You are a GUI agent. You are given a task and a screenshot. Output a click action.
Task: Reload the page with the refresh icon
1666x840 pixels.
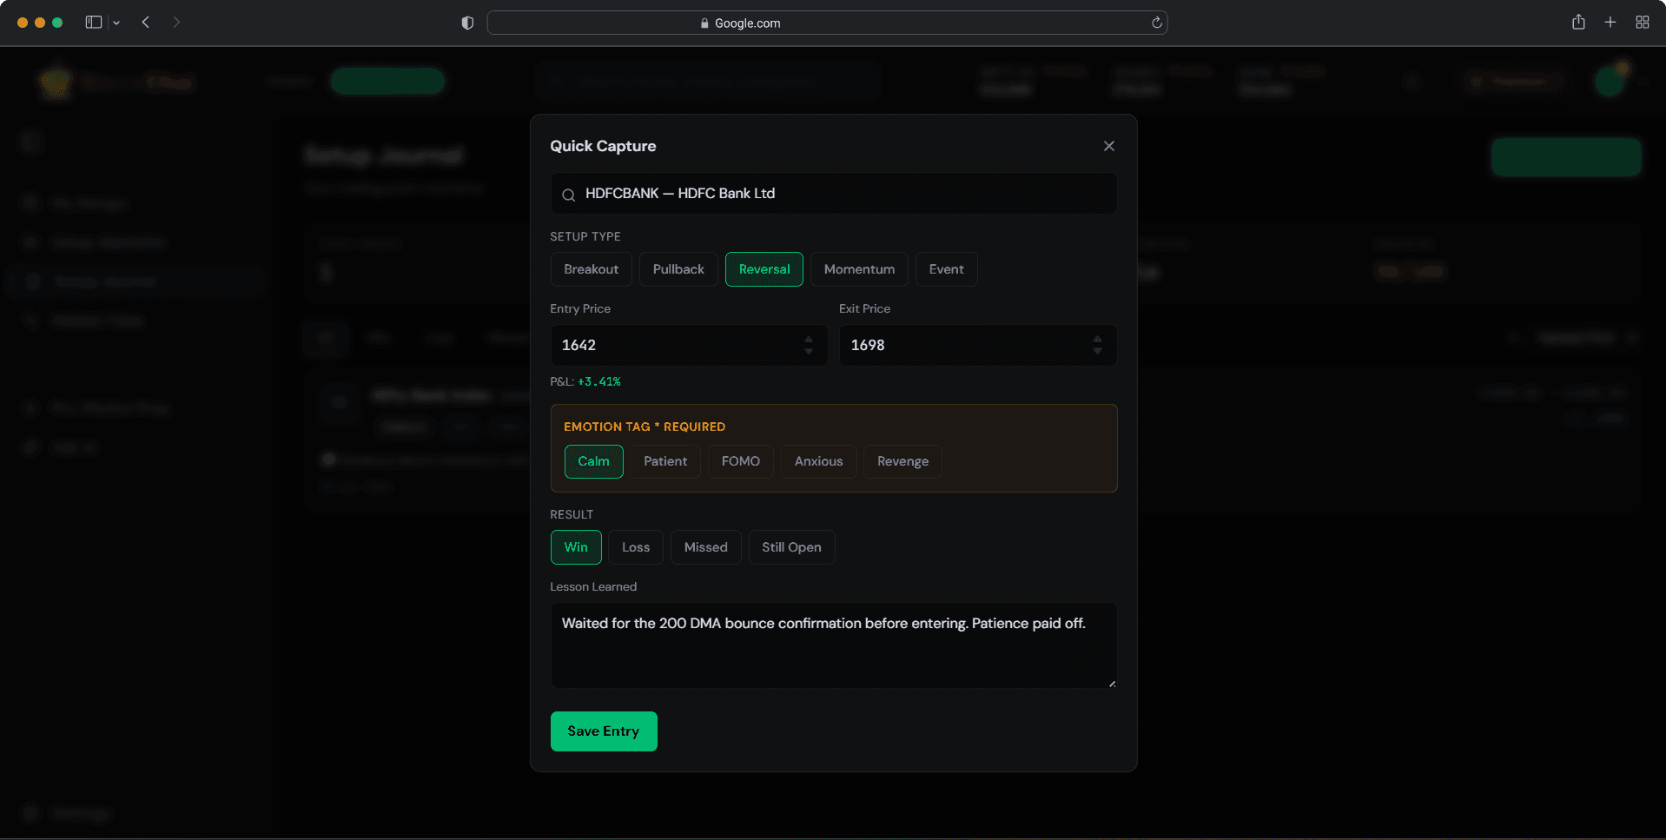1157,23
